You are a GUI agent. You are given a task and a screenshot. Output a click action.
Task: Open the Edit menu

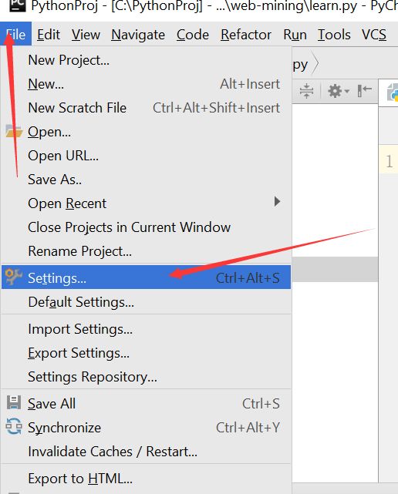pos(49,35)
